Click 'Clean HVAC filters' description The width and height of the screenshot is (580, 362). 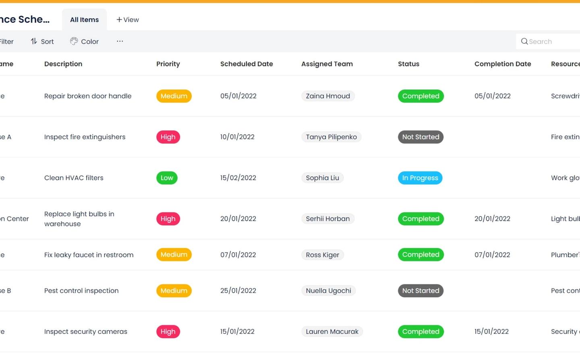[x=74, y=178]
